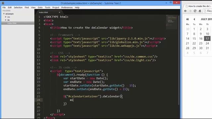This screenshot has width=212, height=119.
Task: Open the Selection menu
Action: pos(18,7)
